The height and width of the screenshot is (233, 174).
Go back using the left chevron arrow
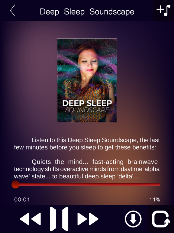click(x=13, y=10)
